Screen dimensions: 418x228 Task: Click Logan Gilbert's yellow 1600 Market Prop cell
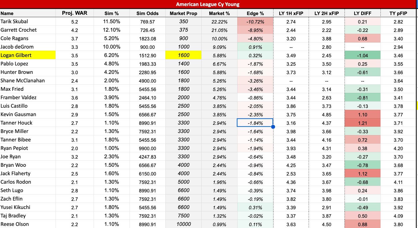click(183, 55)
